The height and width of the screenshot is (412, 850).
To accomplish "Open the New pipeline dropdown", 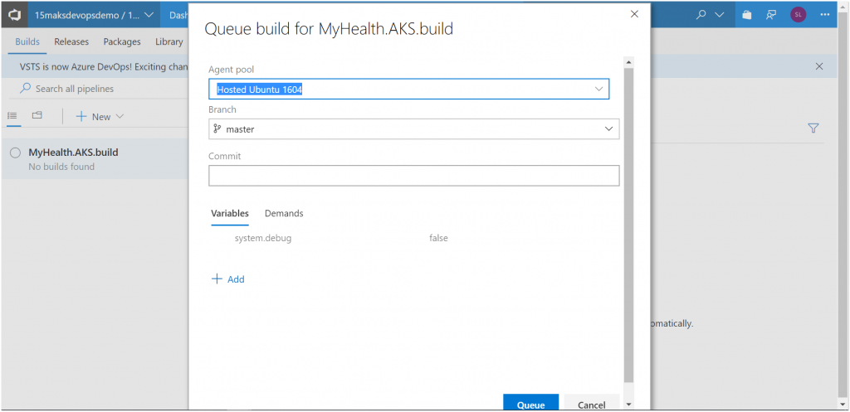I will 100,116.
